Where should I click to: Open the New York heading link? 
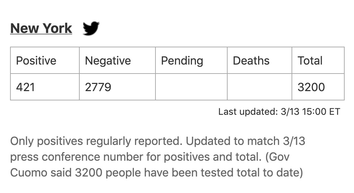tap(41, 28)
